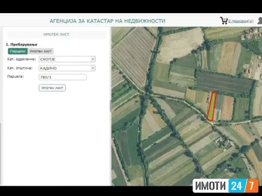This screenshot has width=262, height=196.
Task: Click the 1. Пребарување section heading
Action: tap(21, 45)
